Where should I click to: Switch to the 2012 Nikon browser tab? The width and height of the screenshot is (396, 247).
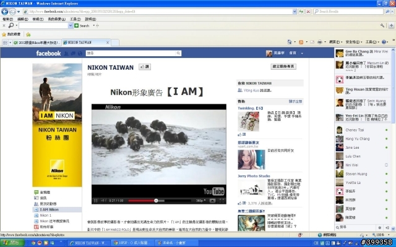[37, 43]
